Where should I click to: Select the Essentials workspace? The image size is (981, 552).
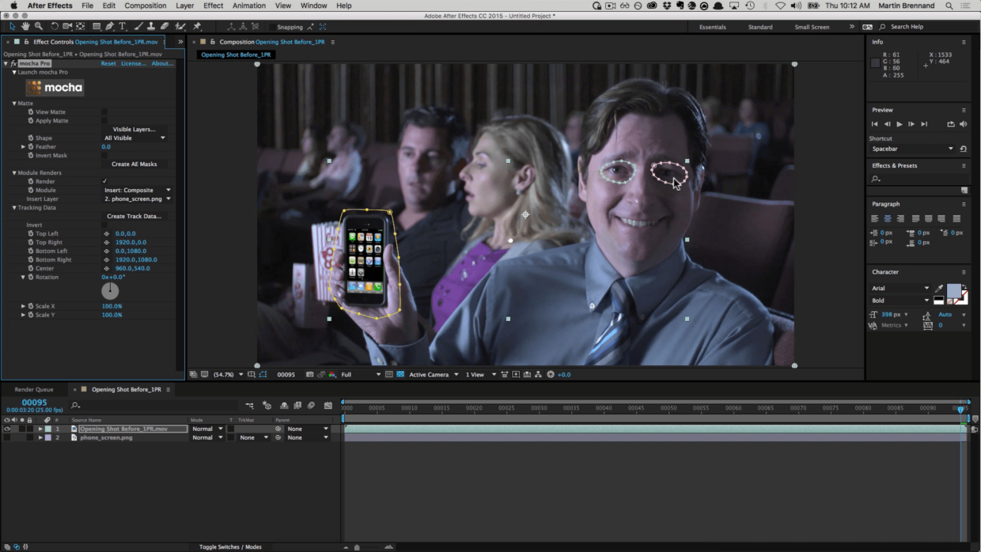coord(712,27)
